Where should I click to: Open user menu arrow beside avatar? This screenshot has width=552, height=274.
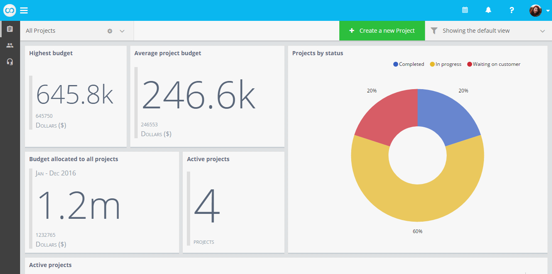[x=548, y=11]
